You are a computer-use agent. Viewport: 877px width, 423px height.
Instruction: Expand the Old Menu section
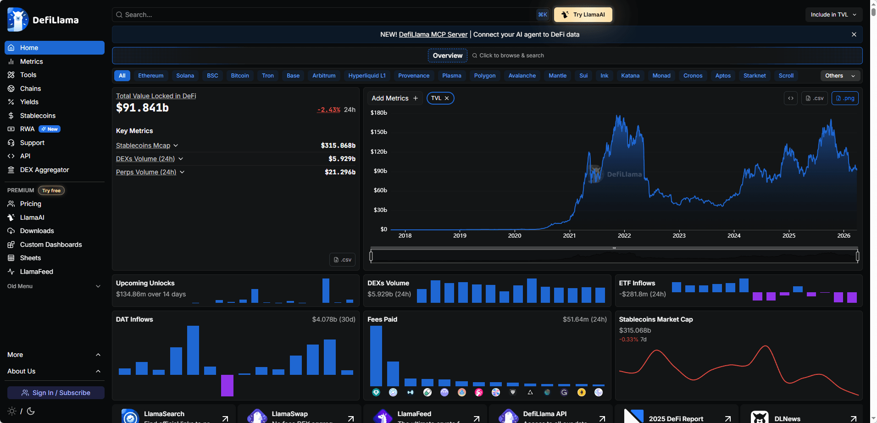[x=54, y=286]
